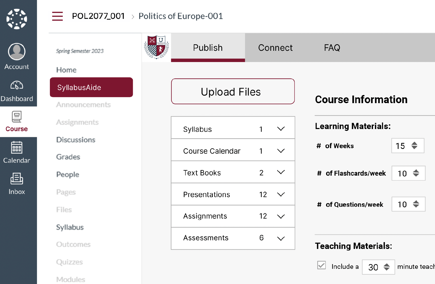Screen dimensions: 435x284
Task: Enable the teaching materials include checkbox
Action: pyautogui.click(x=321, y=265)
